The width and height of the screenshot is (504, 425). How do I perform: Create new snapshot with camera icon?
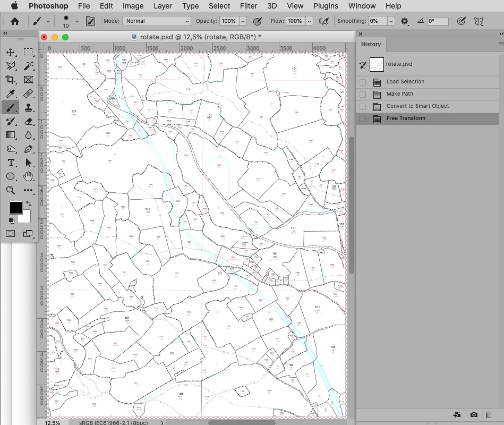click(474, 415)
